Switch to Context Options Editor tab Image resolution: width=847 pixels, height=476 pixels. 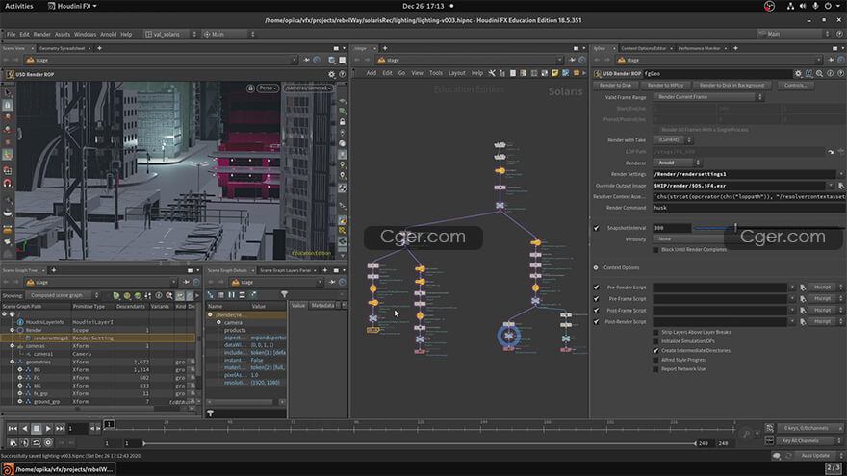[x=644, y=48]
